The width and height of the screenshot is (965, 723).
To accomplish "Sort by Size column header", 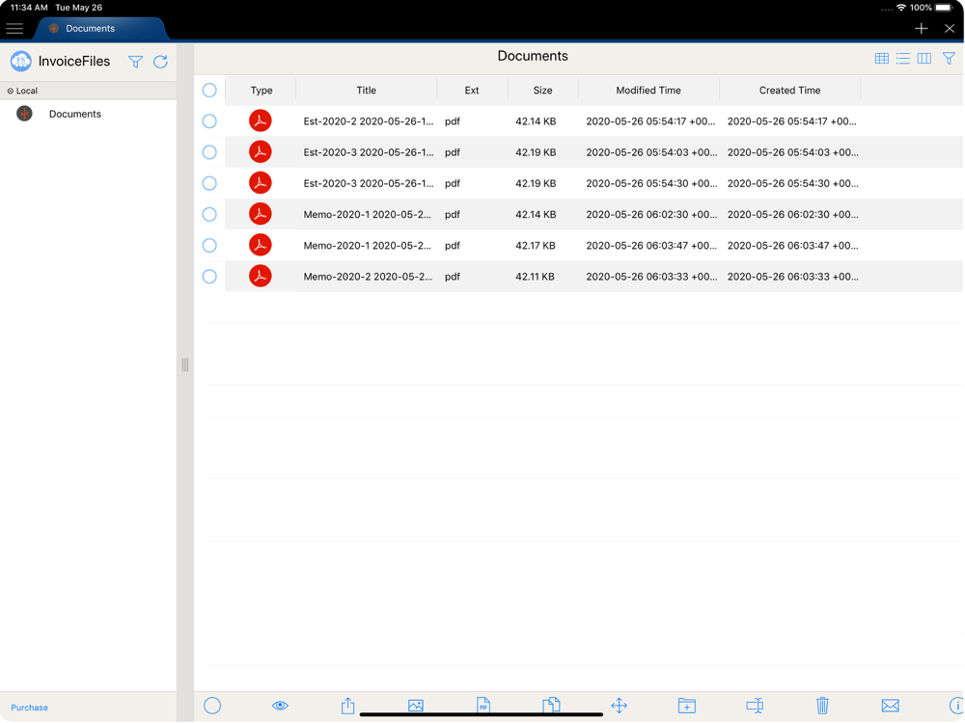I will [542, 91].
